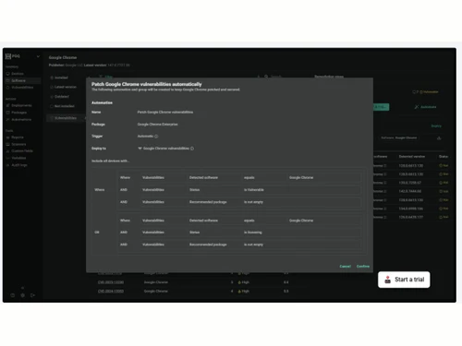462x346 pixels.
Task: Click the download icon right of the filter chip
Action: tap(439, 138)
